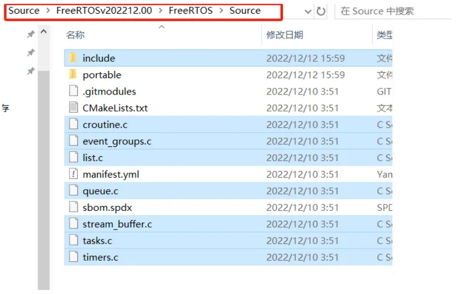Viewport: 459px width, 295px height.
Task: Click the timers.c file name
Action: point(101,257)
